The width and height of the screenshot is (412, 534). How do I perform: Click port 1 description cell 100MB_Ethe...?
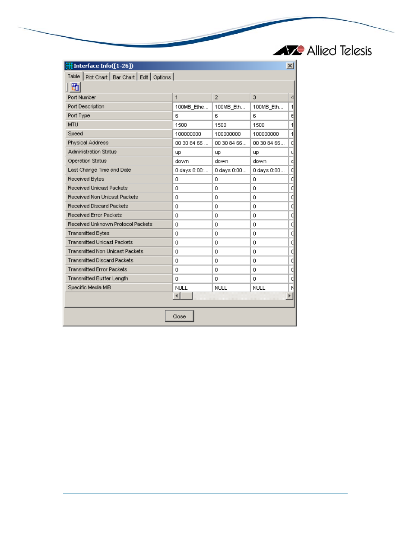pyautogui.click(x=192, y=107)
